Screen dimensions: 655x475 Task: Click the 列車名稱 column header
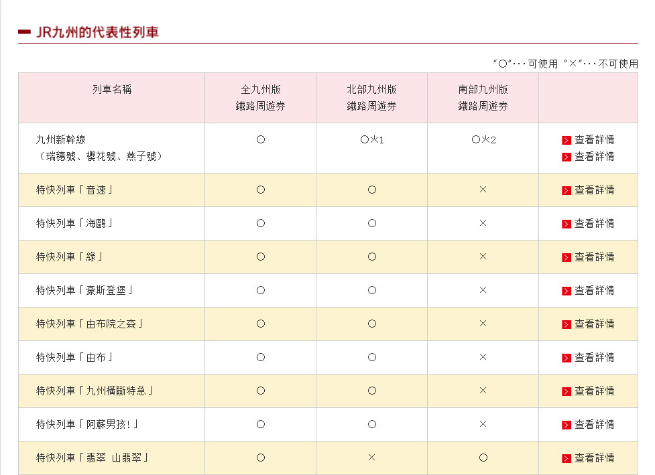pos(111,90)
